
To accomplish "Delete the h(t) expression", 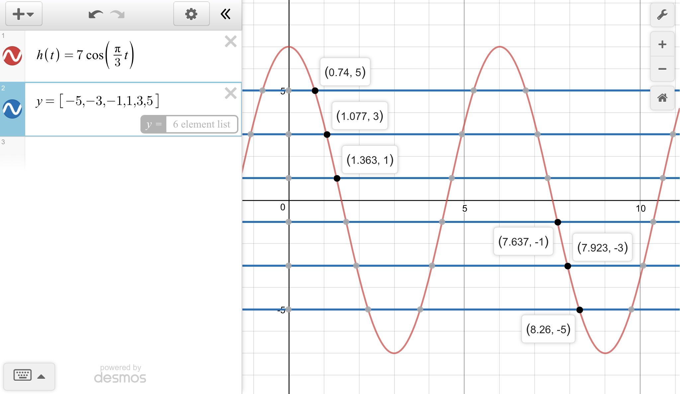I will 230,42.
